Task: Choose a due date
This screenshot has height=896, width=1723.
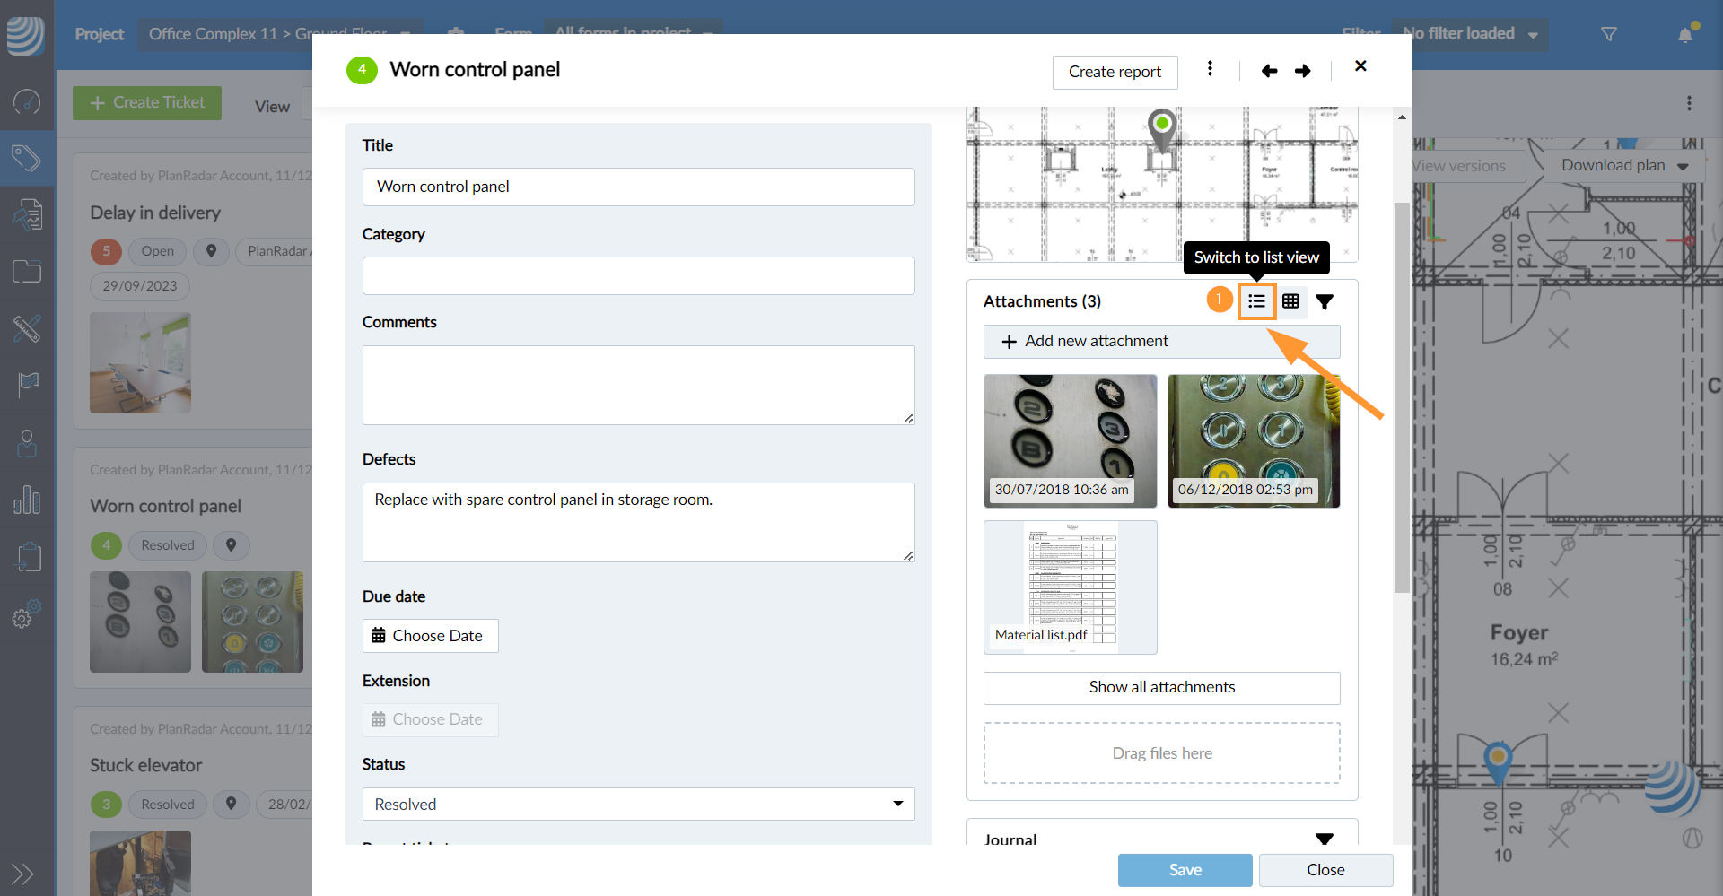Action: point(430,636)
